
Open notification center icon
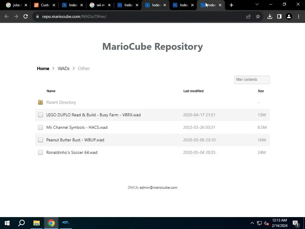(295, 223)
